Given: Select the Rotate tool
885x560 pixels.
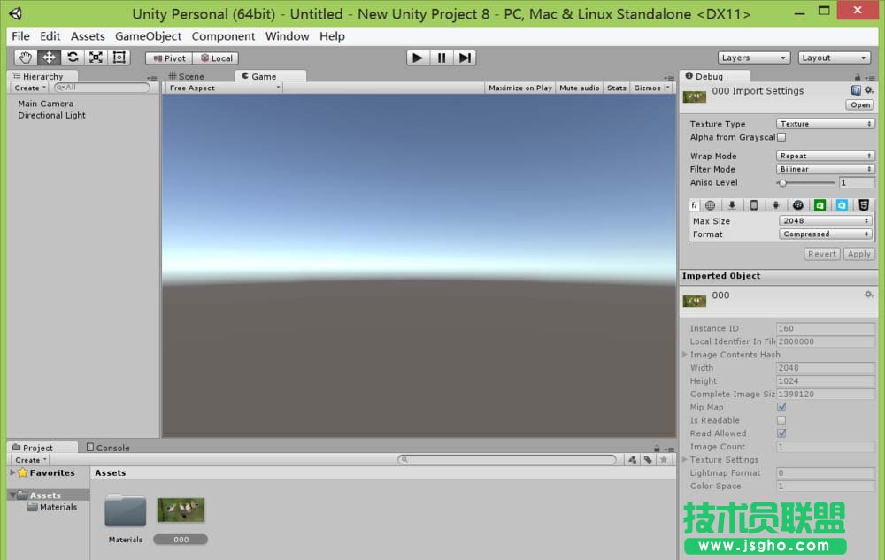Looking at the screenshot, I should (73, 58).
